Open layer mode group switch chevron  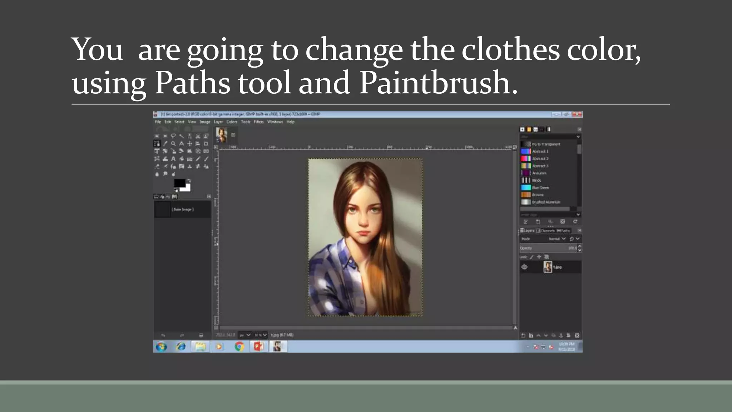(x=578, y=239)
